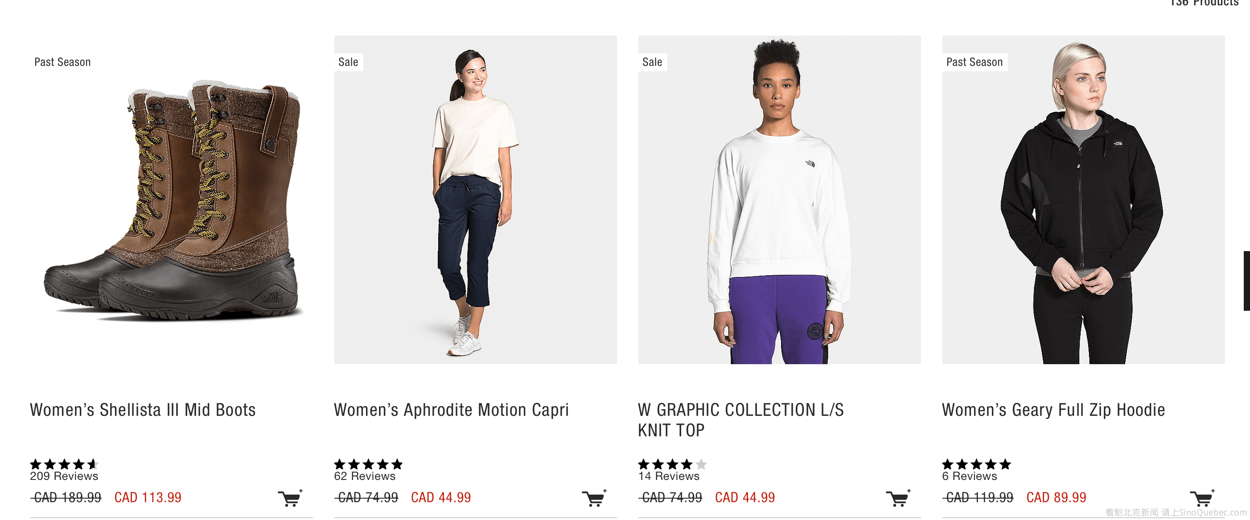The width and height of the screenshot is (1250, 520).
Task: Open the 62 Reviews link
Action: pos(364,476)
